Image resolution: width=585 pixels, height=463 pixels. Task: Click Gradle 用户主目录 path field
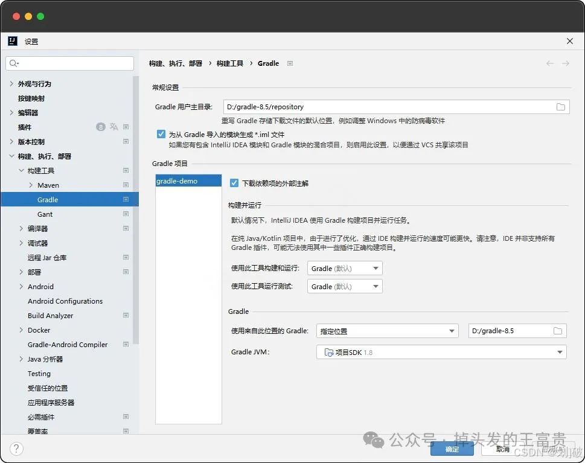click(396, 107)
